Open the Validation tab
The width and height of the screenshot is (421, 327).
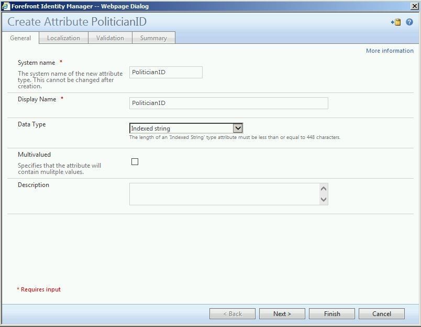point(110,38)
